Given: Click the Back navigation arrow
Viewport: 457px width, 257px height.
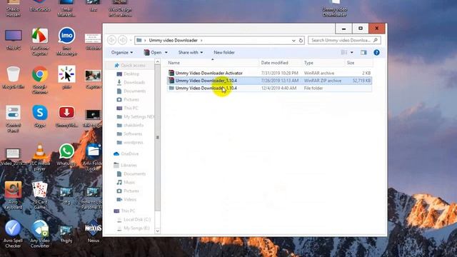Looking at the screenshot, I should [111, 40].
